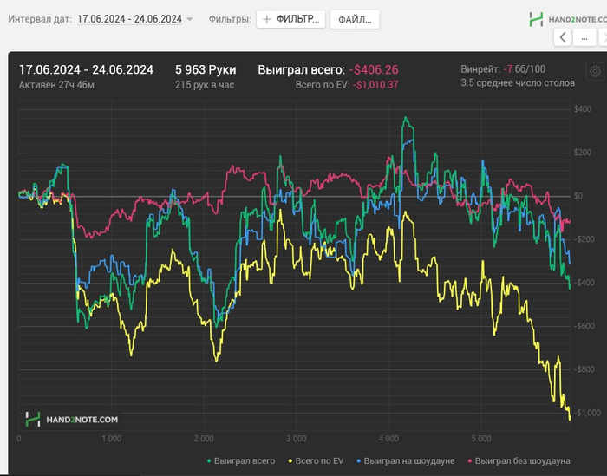This screenshot has height=476, width=607.
Task: Click the Интервал дат: label
Action: tap(40, 19)
